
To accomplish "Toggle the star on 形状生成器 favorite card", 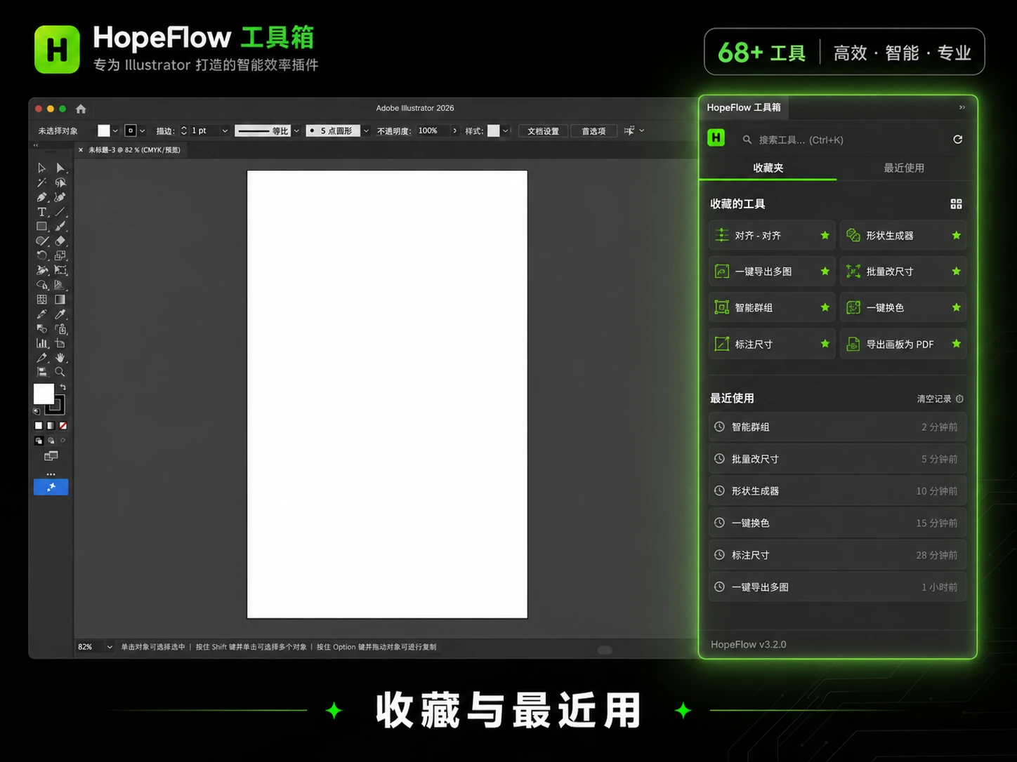I will pyautogui.click(x=956, y=235).
